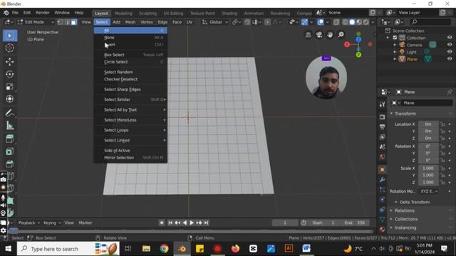Toggle viewport overlays

[x=321, y=22]
